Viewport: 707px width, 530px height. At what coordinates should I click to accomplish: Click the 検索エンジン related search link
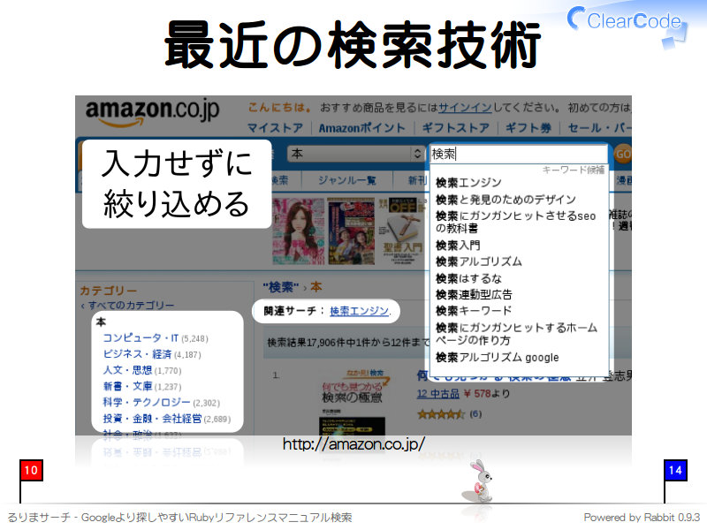(x=360, y=311)
